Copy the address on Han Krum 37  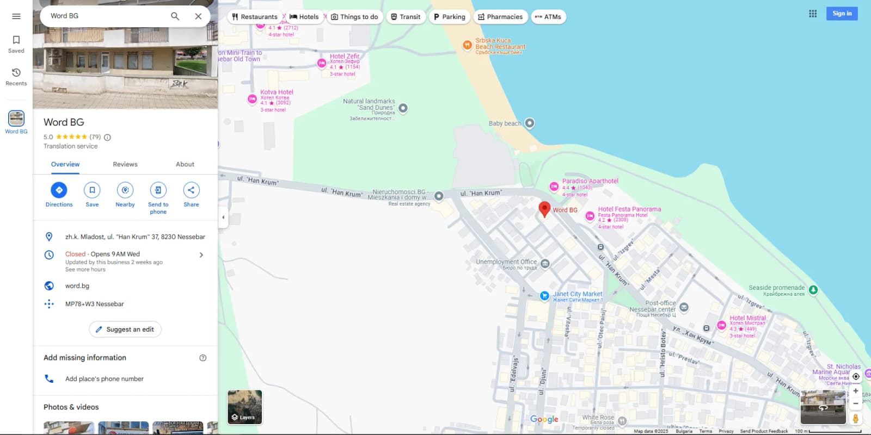[x=135, y=237]
